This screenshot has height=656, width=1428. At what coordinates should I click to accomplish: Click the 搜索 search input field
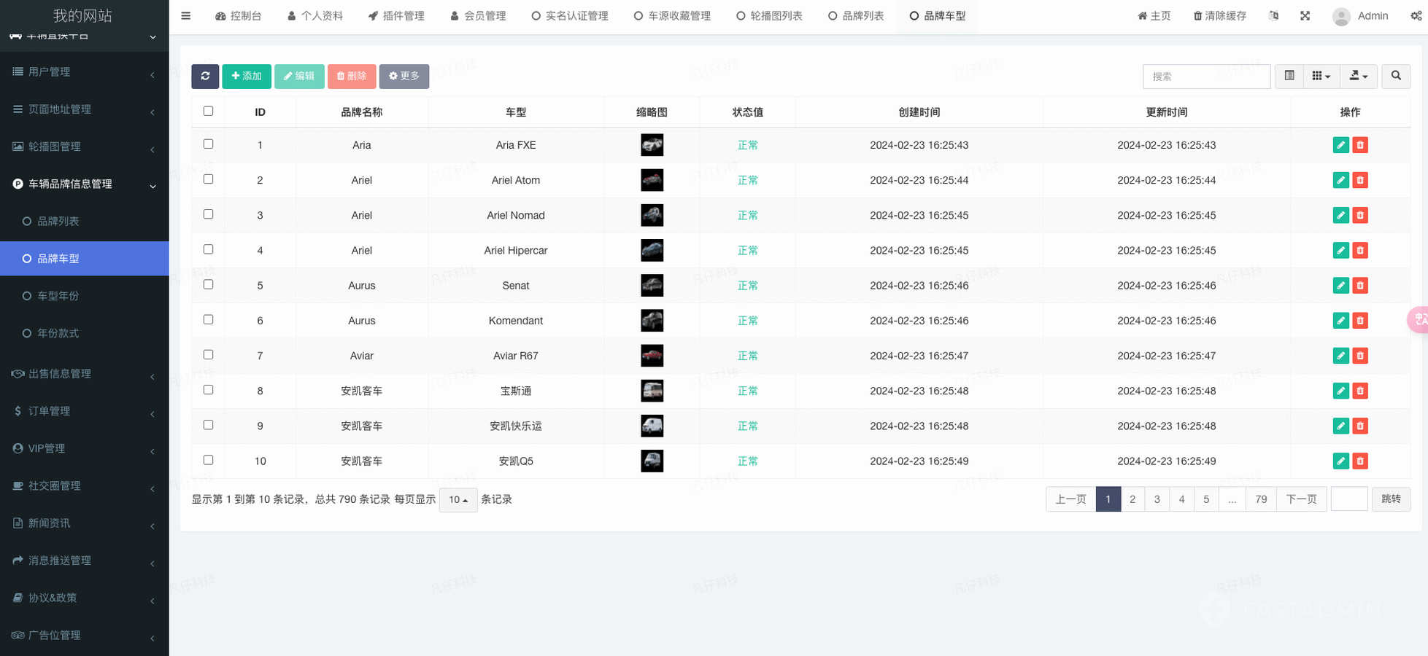pyautogui.click(x=1205, y=76)
